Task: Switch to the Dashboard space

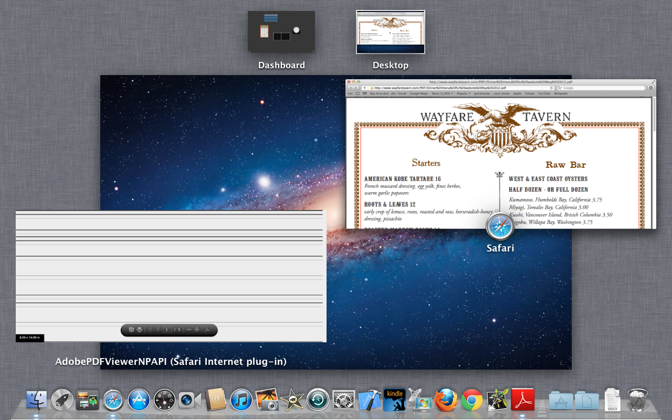Action: coord(281,33)
